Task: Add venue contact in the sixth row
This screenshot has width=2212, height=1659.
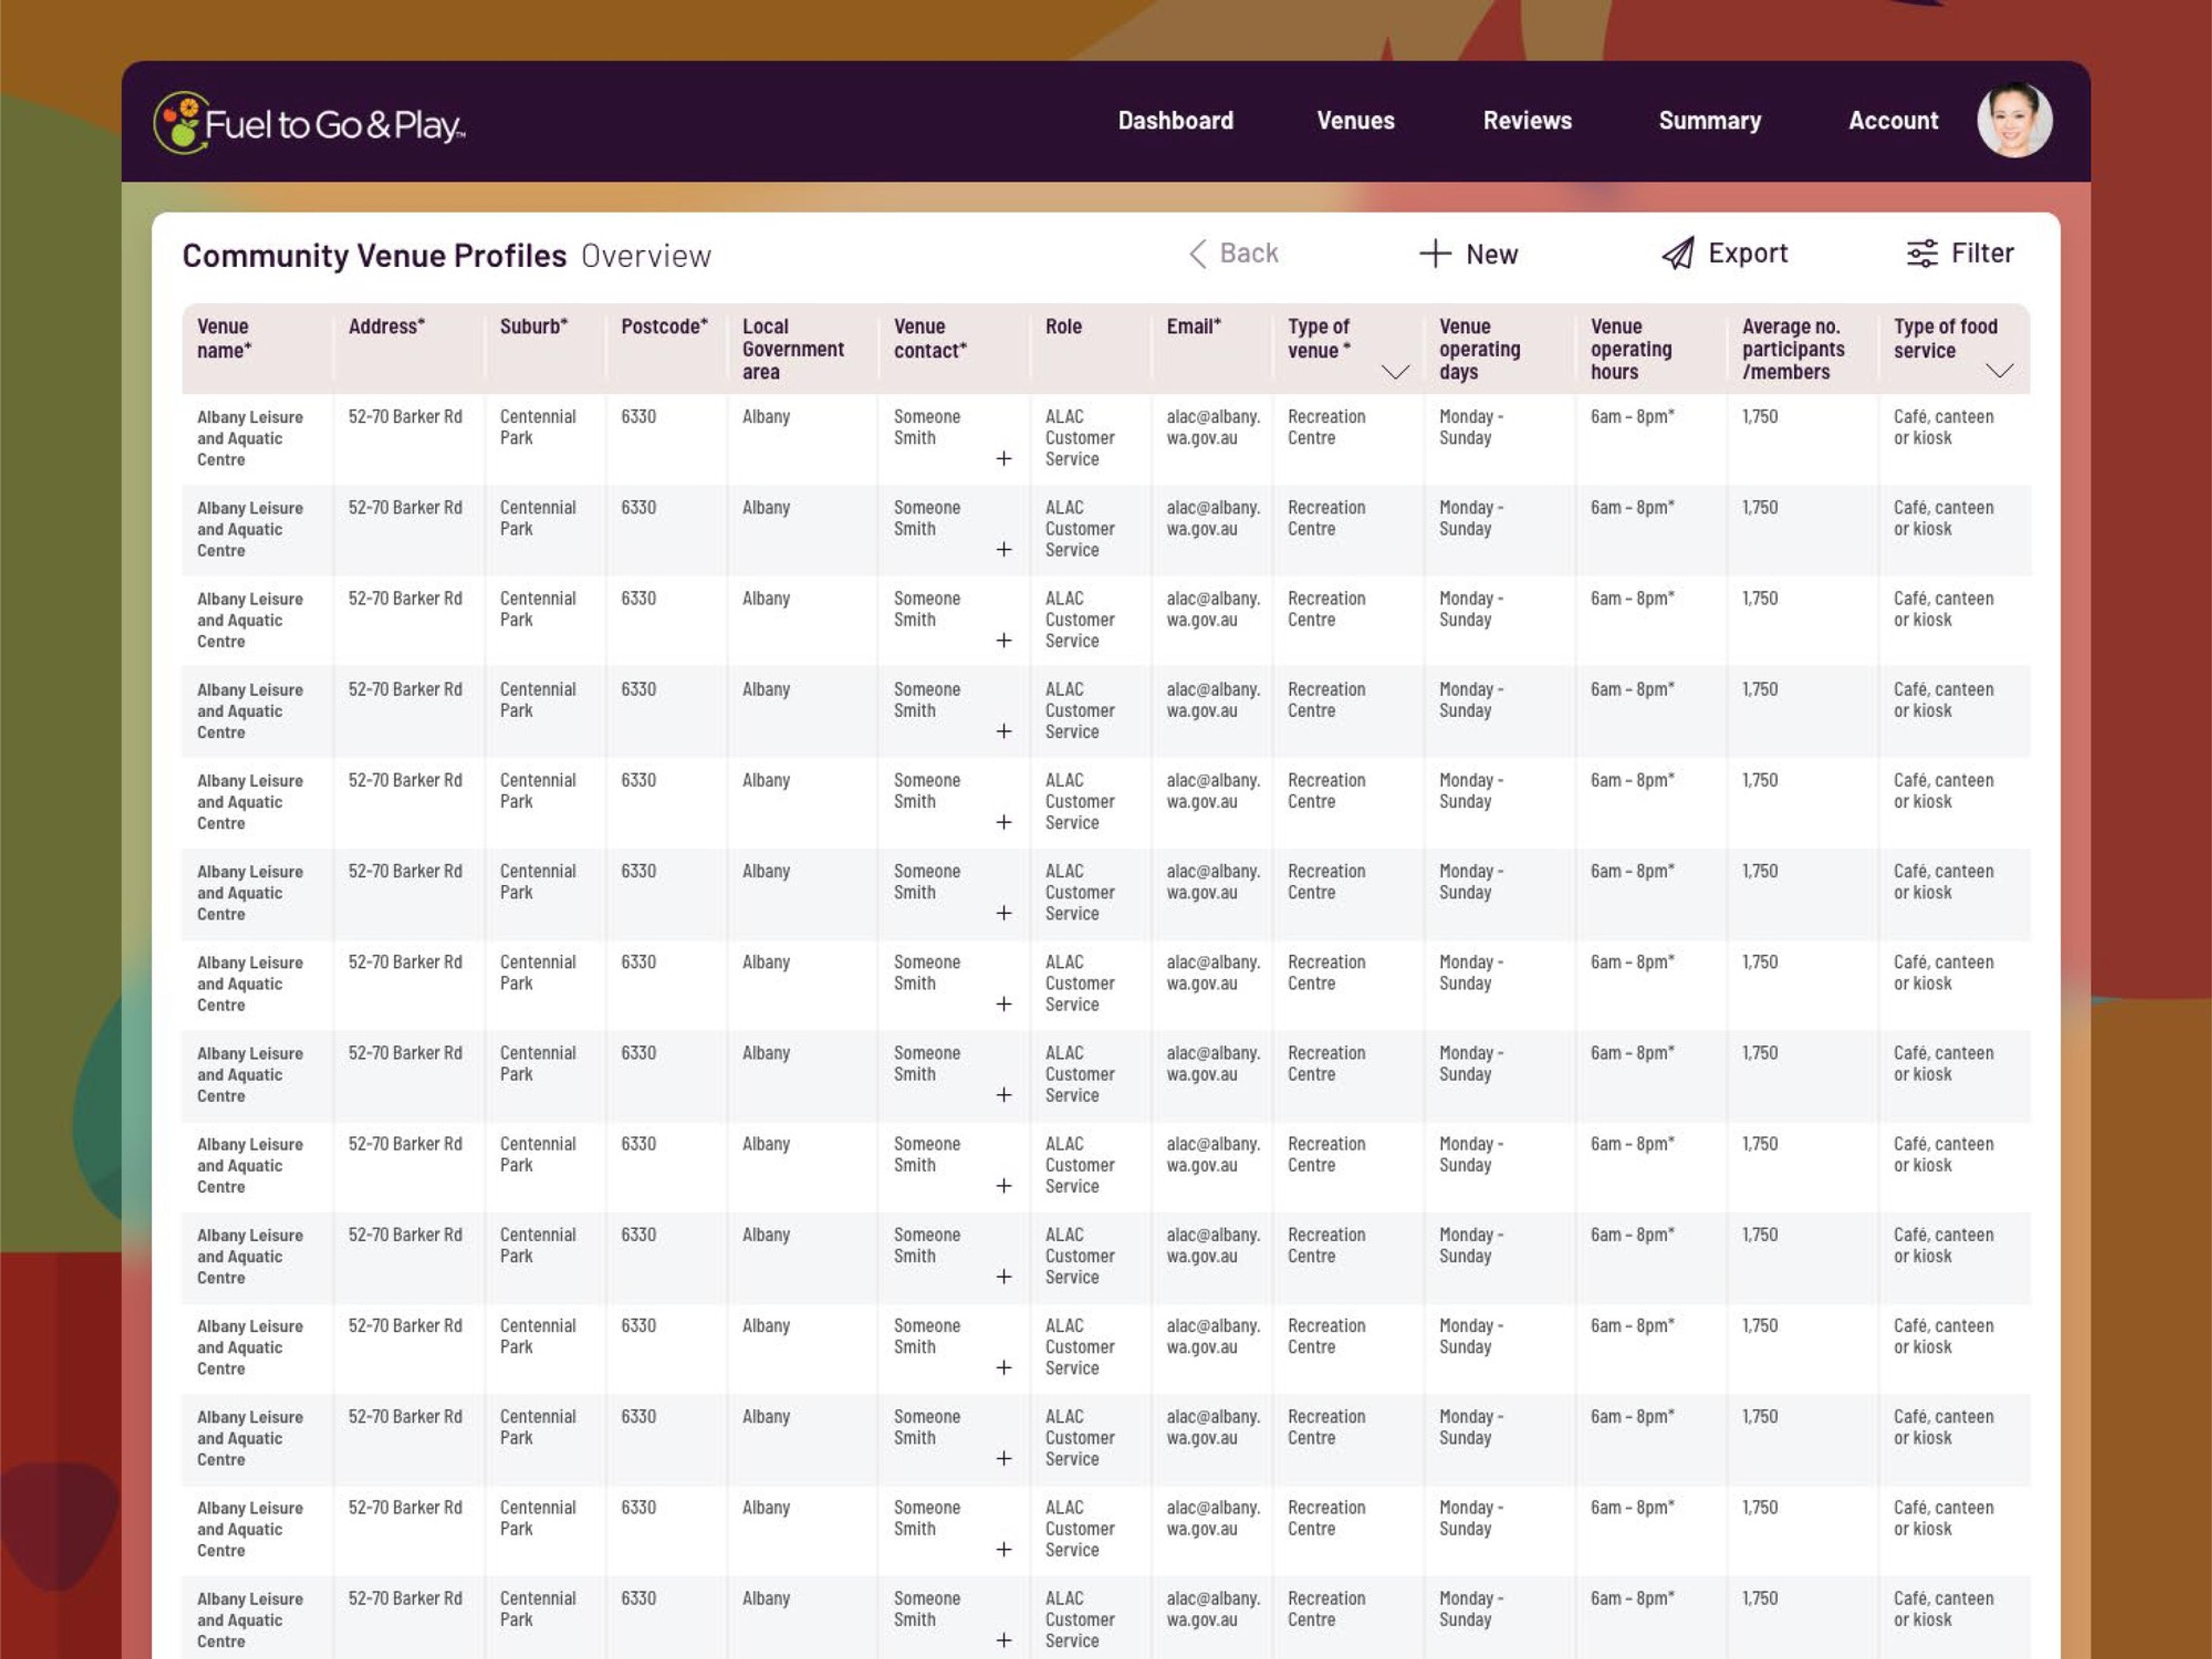Action: click(x=1004, y=914)
